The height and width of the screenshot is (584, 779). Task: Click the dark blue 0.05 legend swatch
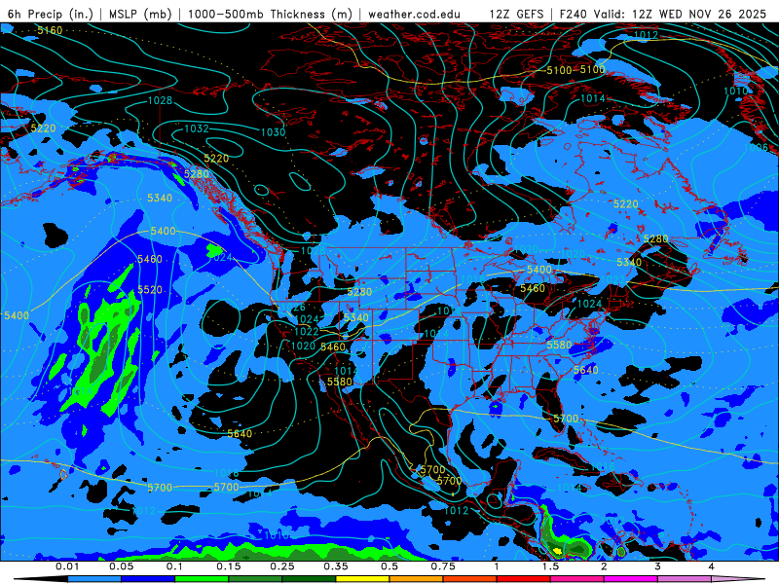point(148,579)
